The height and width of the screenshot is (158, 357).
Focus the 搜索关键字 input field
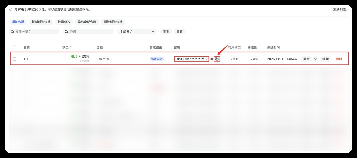point(34,31)
